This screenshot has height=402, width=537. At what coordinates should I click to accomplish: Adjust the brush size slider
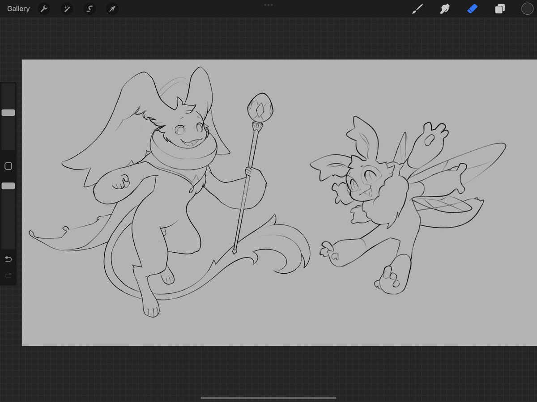pyautogui.click(x=8, y=113)
